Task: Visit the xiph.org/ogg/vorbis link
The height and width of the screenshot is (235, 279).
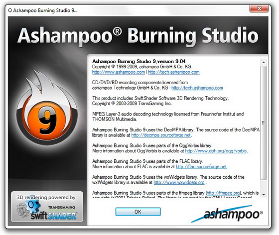Action: point(216,151)
